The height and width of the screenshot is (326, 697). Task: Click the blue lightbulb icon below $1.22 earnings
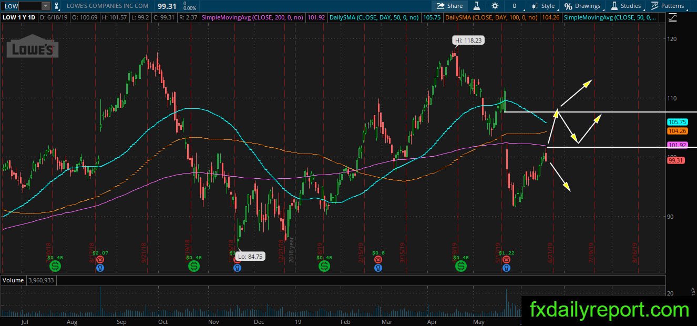(506, 268)
